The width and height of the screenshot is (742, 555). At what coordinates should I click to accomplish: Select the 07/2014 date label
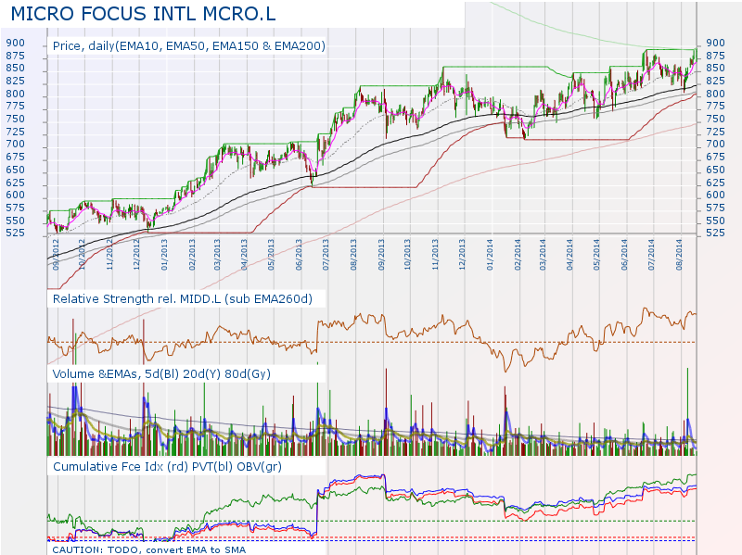651,255
